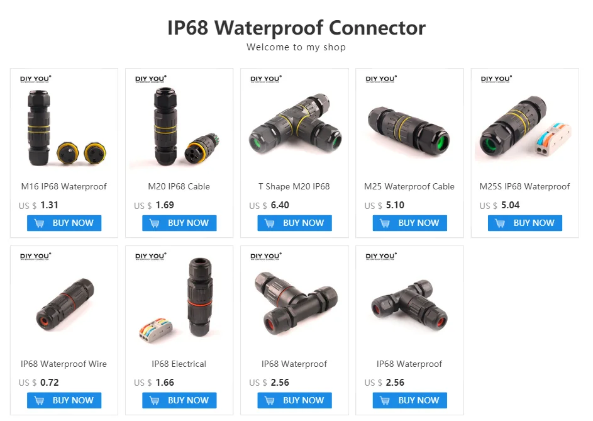Buy the last T-shaped connector at 2.56
The height and width of the screenshot is (421, 593).
(409, 400)
